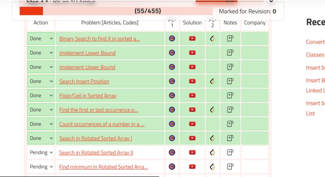Click the 55/455 progress bar

[x=116, y=11]
